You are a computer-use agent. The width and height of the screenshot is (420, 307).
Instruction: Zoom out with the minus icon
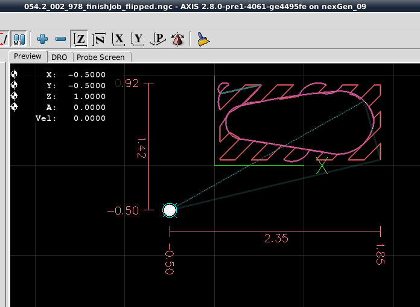[60, 39]
